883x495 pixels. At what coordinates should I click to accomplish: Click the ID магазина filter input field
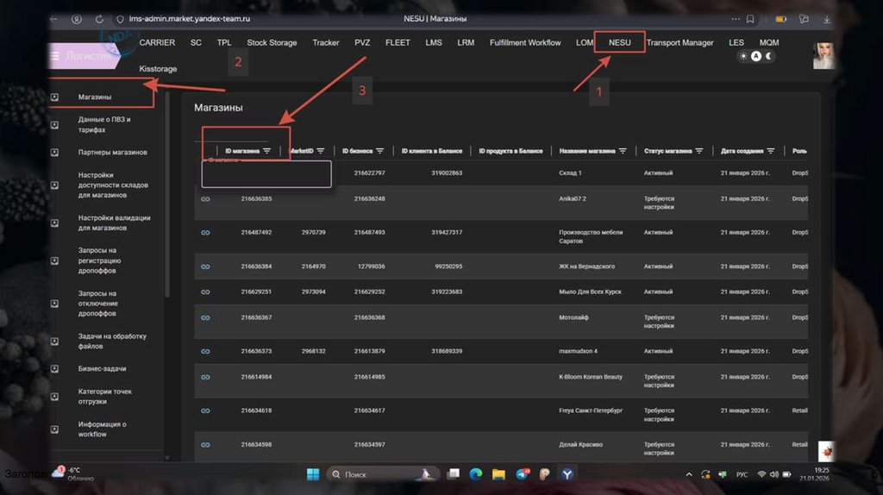(266, 174)
